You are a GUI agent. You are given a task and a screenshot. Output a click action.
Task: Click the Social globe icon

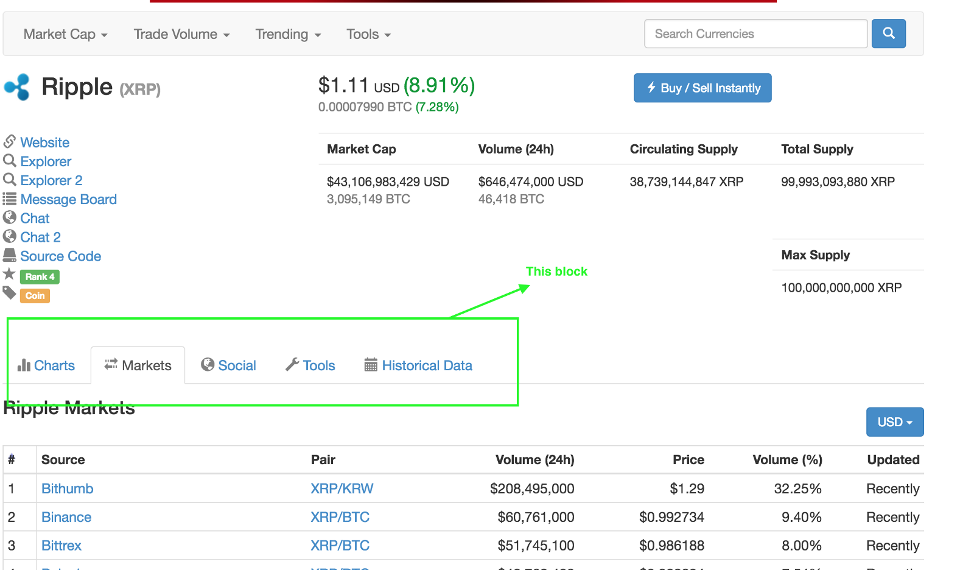(x=208, y=365)
